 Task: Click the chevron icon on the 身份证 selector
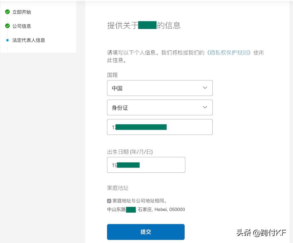pyautogui.click(x=205, y=107)
